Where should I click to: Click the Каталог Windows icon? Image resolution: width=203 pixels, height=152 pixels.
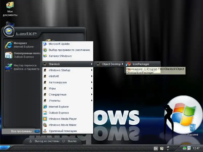pyautogui.click(x=45, y=56)
